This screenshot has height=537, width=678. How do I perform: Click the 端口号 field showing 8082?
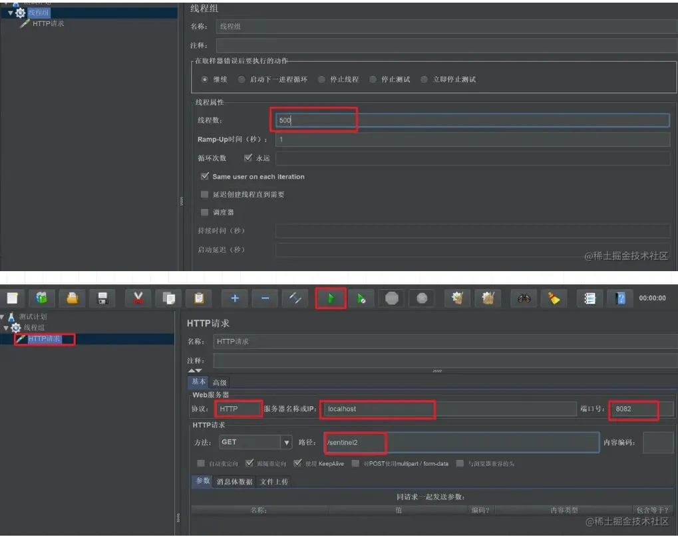coord(641,409)
